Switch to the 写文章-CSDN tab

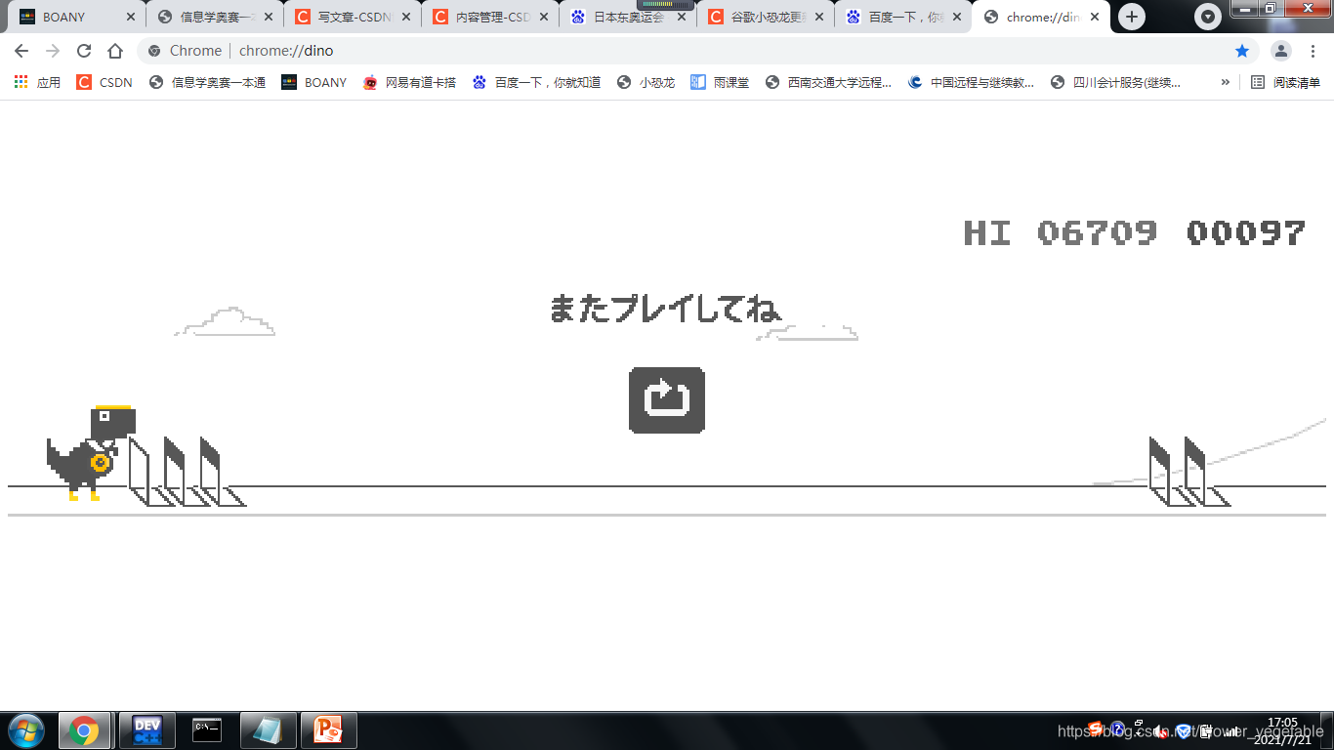pos(353,17)
